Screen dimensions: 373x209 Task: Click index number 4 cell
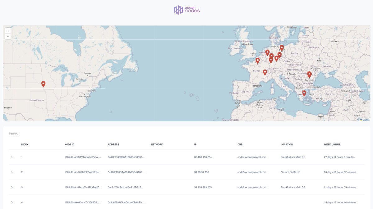22,202
